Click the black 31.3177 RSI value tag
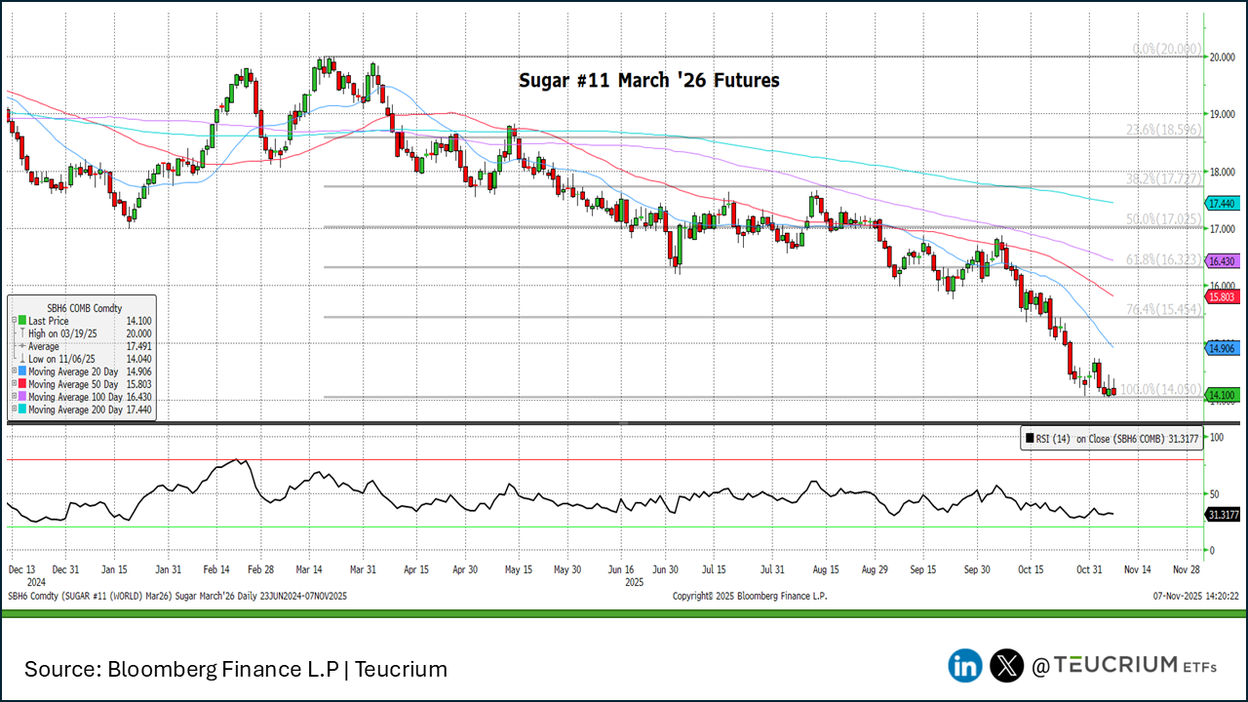Viewport: 1248px width, 702px height. (x=1223, y=515)
